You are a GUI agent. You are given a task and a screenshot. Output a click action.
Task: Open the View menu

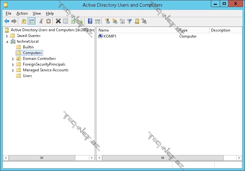coord(37,13)
